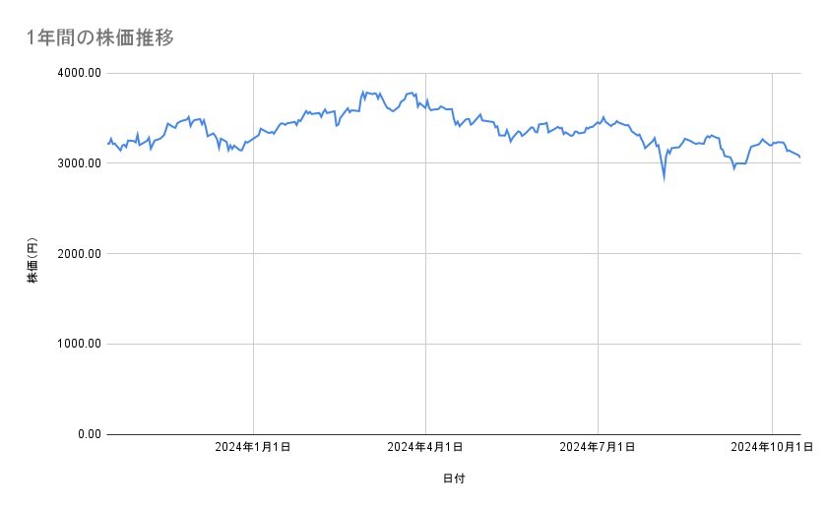Screen dimensions: 826x511
Task: Click the 2024年1月1日 date label
Action: point(253,448)
